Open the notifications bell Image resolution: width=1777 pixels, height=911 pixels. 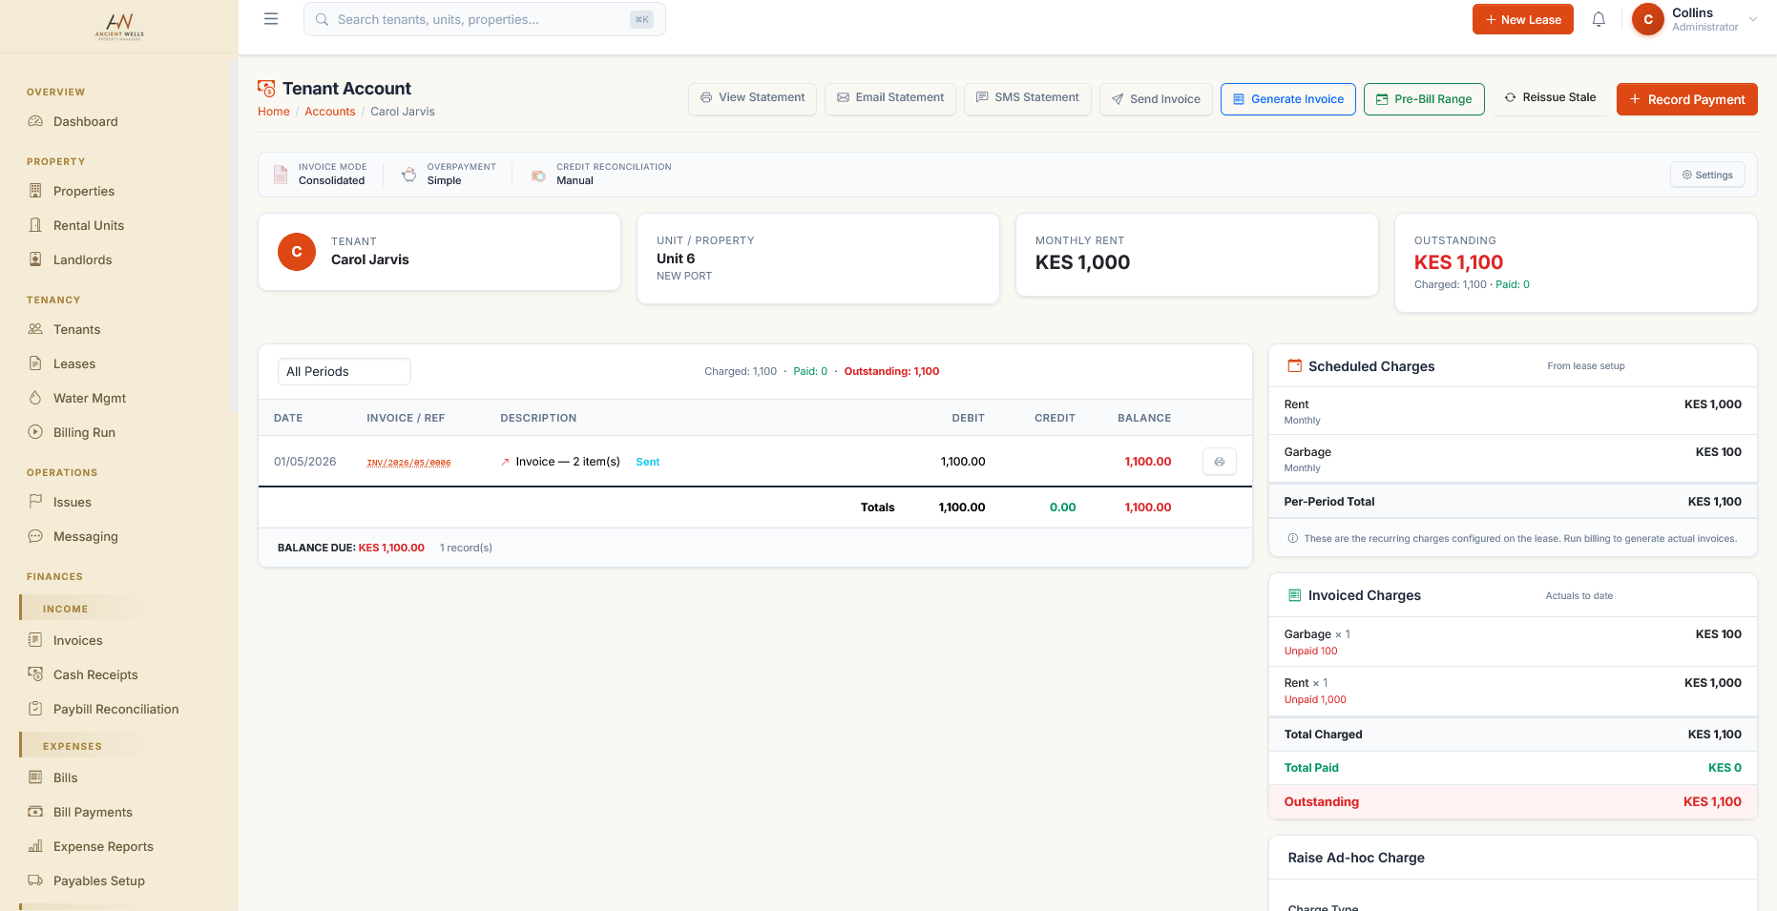(1599, 19)
